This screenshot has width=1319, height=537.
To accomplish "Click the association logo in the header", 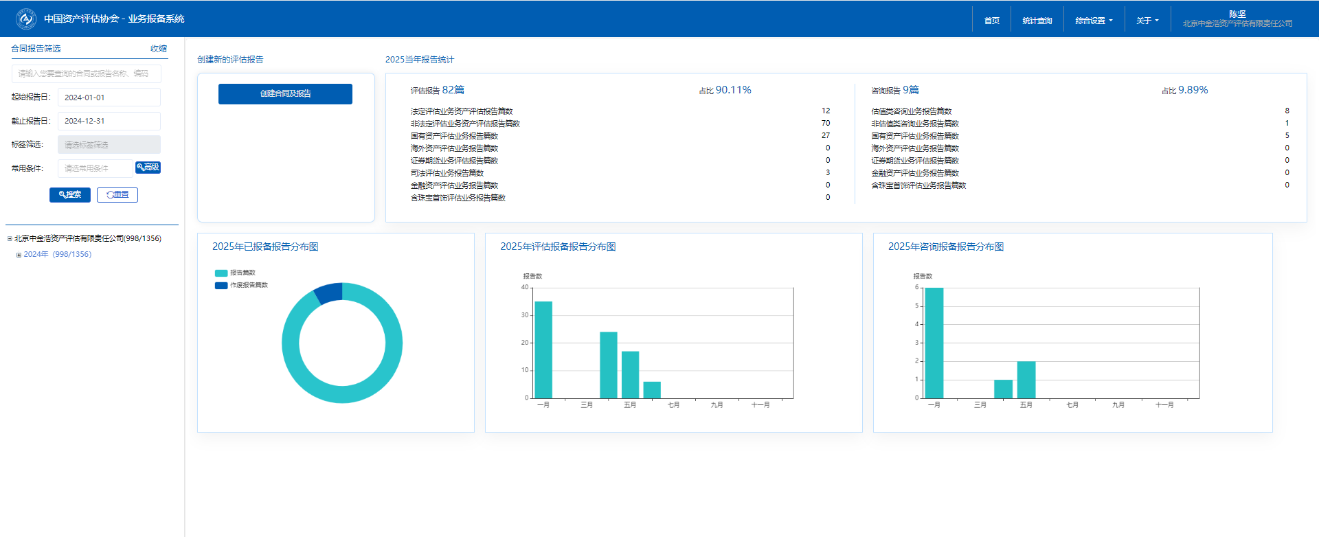I will click(x=26, y=19).
